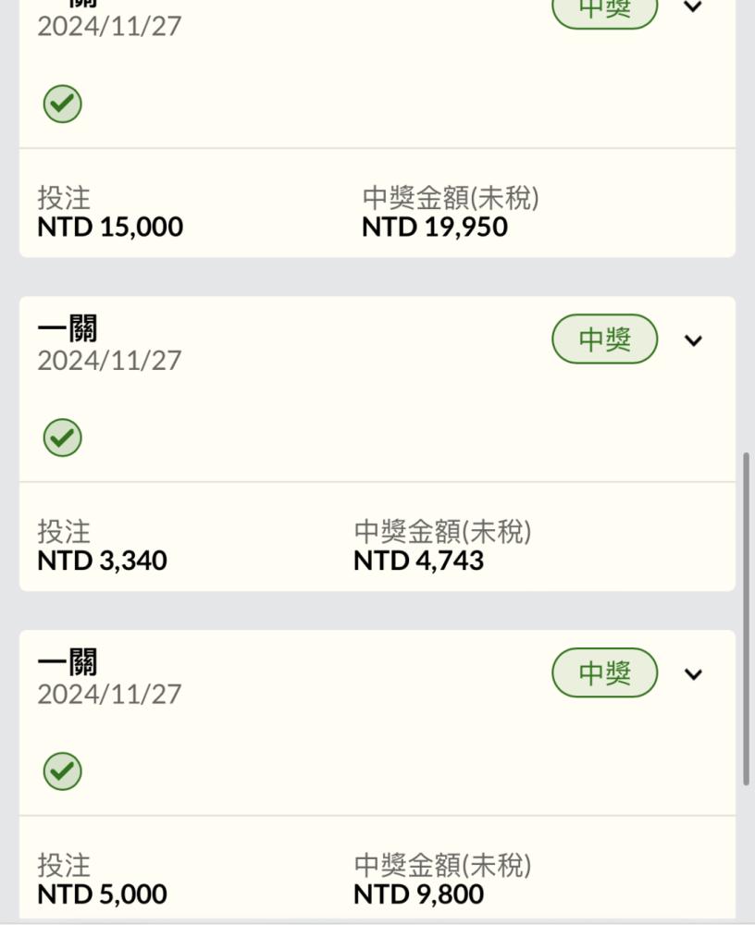
Task: Click bet amount NTD 5,000
Action: pos(102,894)
